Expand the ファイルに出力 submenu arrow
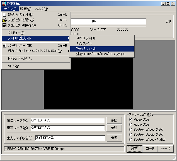Screen dimensions: 177x161 click(69, 38)
